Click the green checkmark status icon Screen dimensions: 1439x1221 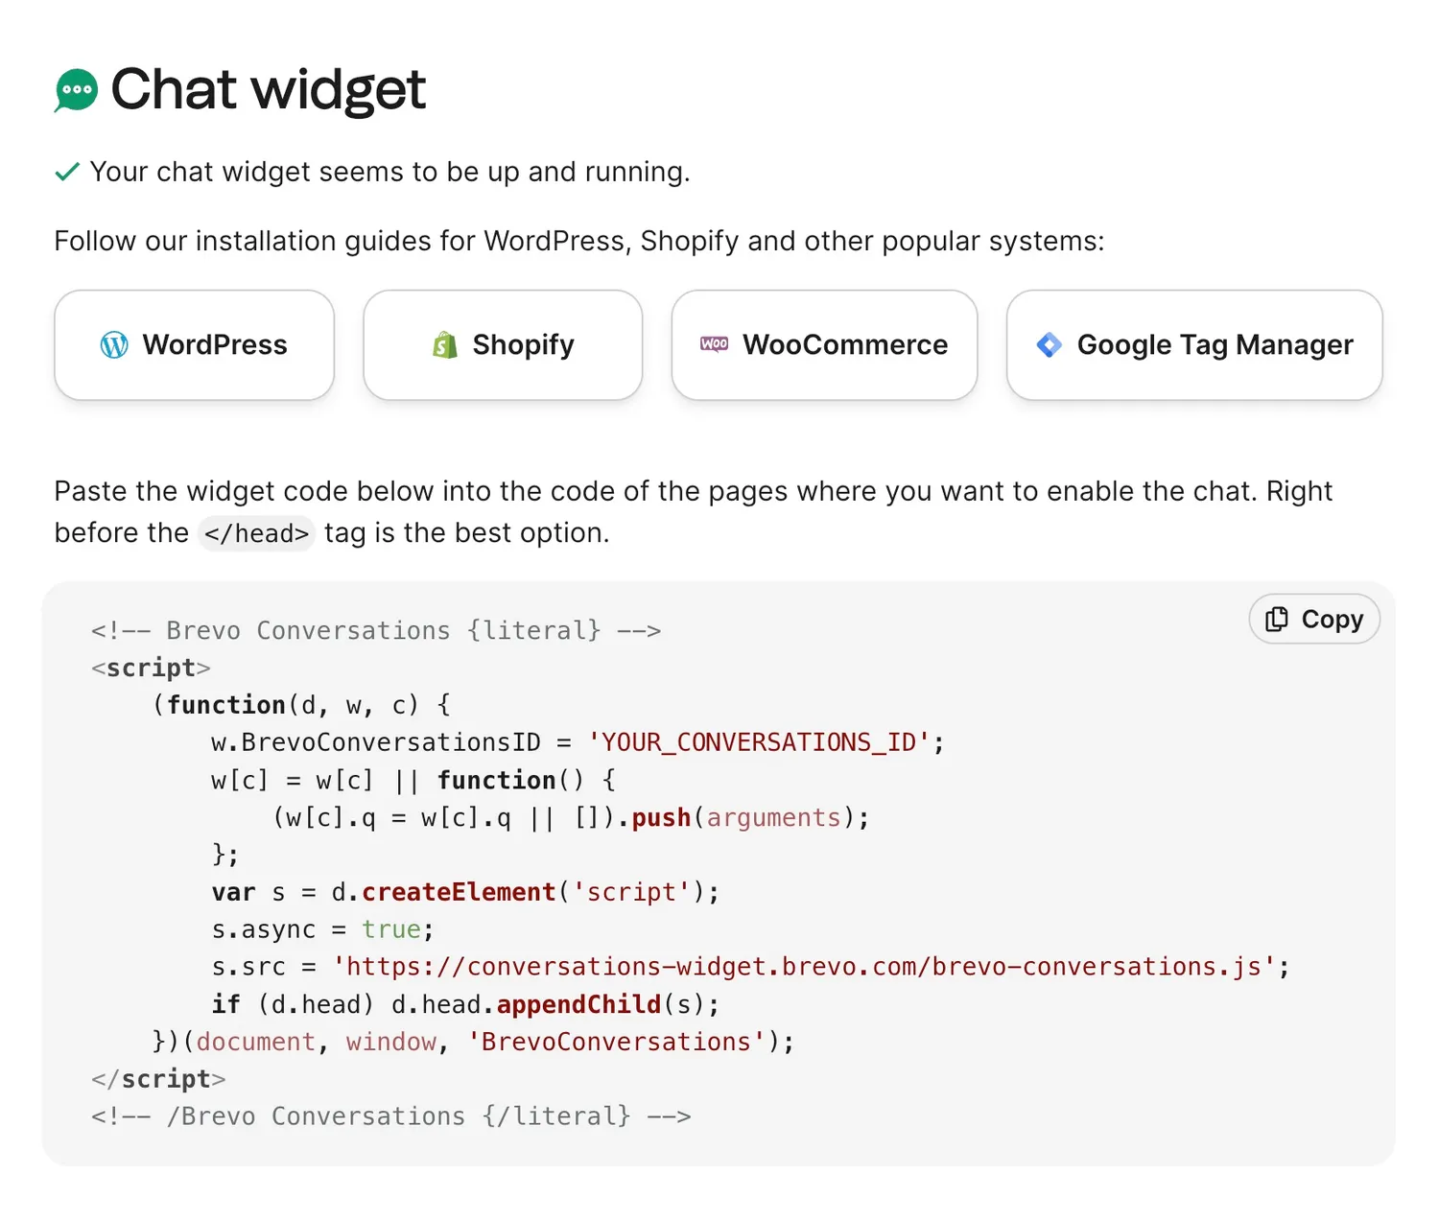67,173
